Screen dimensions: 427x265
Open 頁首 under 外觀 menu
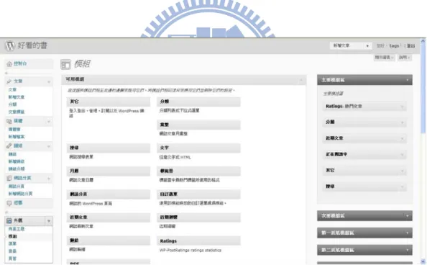[12, 259]
